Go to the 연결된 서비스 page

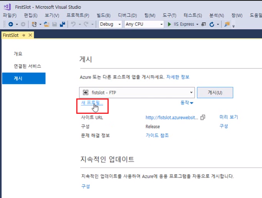tap(27, 66)
